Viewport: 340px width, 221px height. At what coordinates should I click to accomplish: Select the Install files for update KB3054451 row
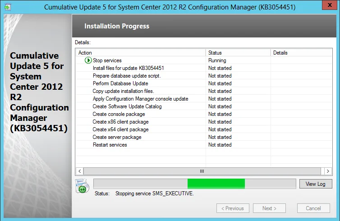pyautogui.click(x=204, y=68)
